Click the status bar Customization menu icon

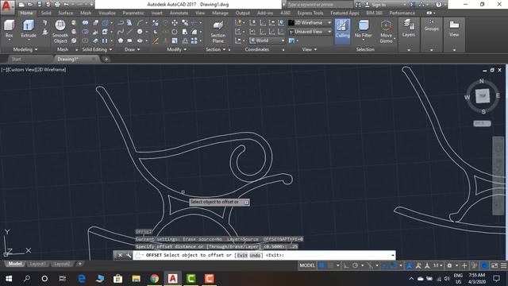click(503, 265)
